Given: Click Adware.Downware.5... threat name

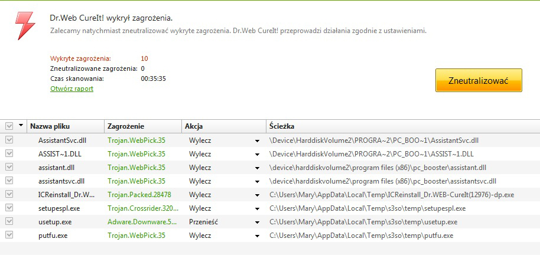Looking at the screenshot, I should (x=142, y=222).
